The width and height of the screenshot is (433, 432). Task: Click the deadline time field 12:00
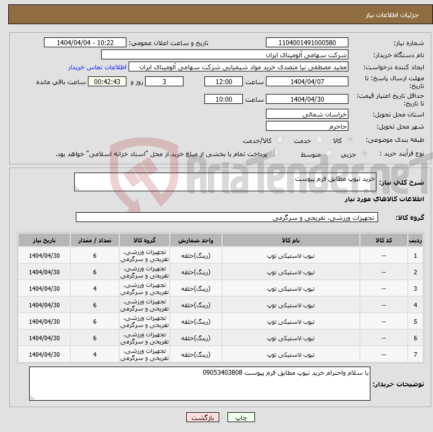[224, 82]
